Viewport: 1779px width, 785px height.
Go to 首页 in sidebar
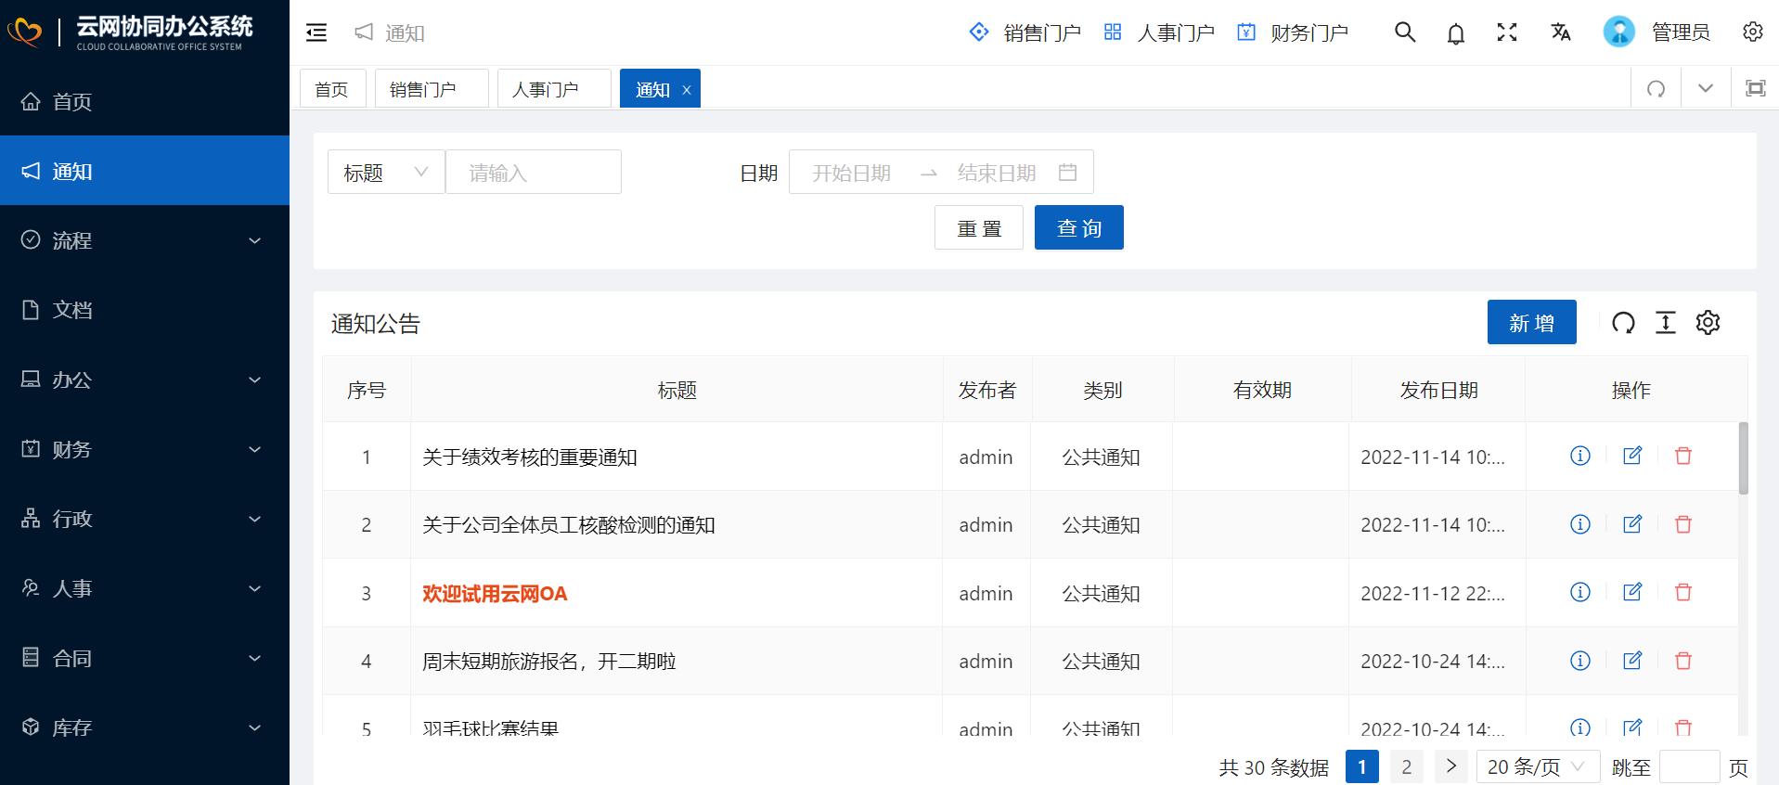pos(145,101)
